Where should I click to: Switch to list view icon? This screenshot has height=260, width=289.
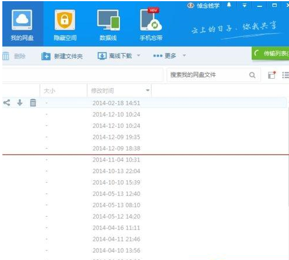pyautogui.click(x=286, y=75)
